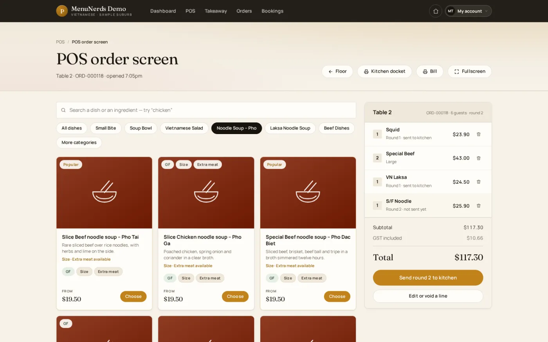548x342 pixels.
Task: Filter by Vietnamese Salad category
Action: pyautogui.click(x=184, y=128)
